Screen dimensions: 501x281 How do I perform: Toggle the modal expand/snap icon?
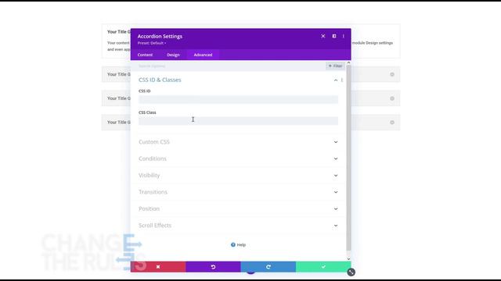[334, 36]
